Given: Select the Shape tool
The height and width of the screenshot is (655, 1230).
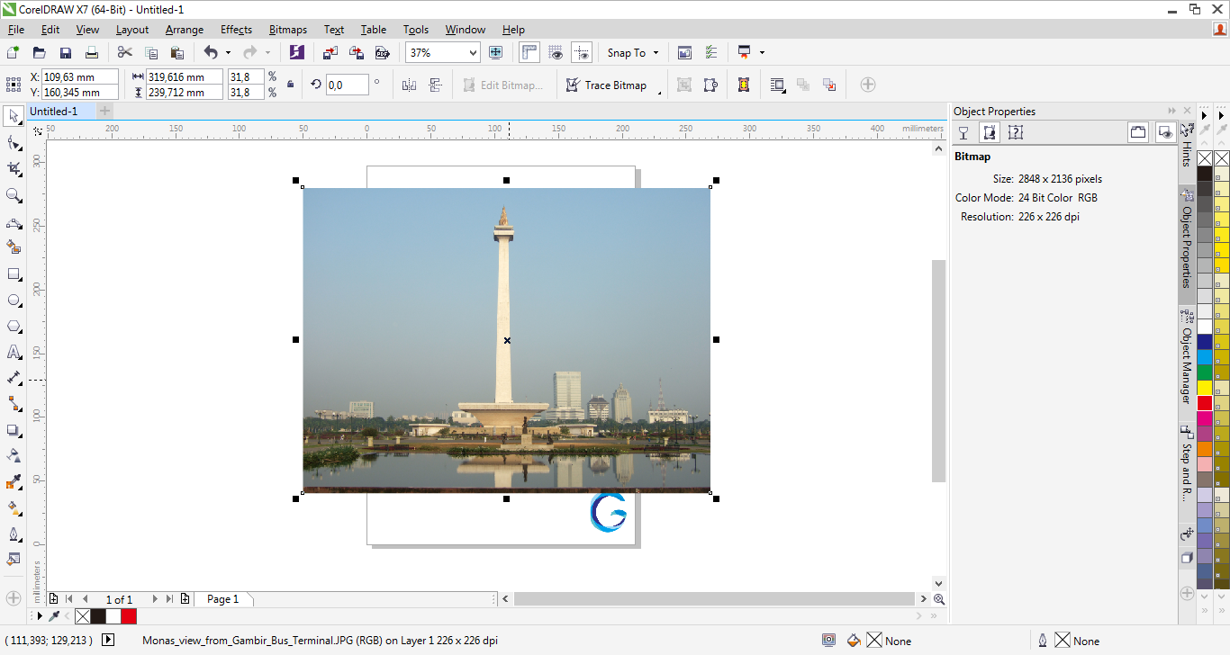Looking at the screenshot, I should tap(14, 143).
